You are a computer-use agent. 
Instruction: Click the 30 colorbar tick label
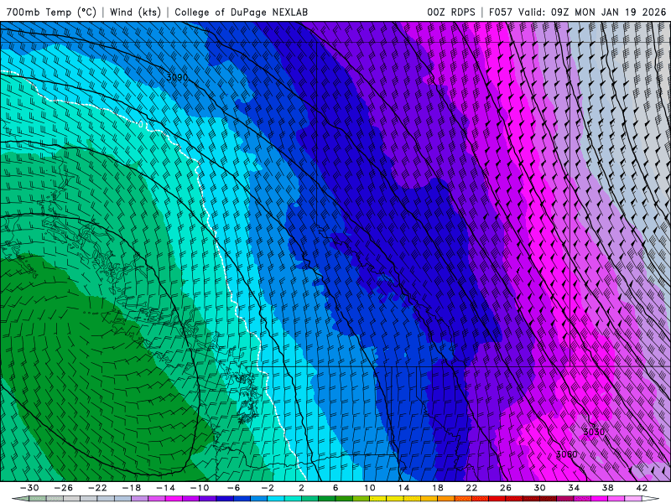(x=539, y=488)
